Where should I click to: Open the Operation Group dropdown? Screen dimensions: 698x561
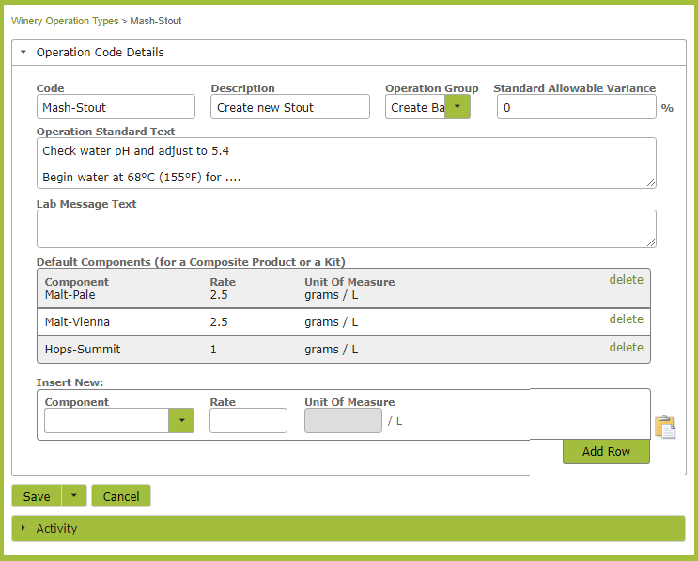(458, 107)
